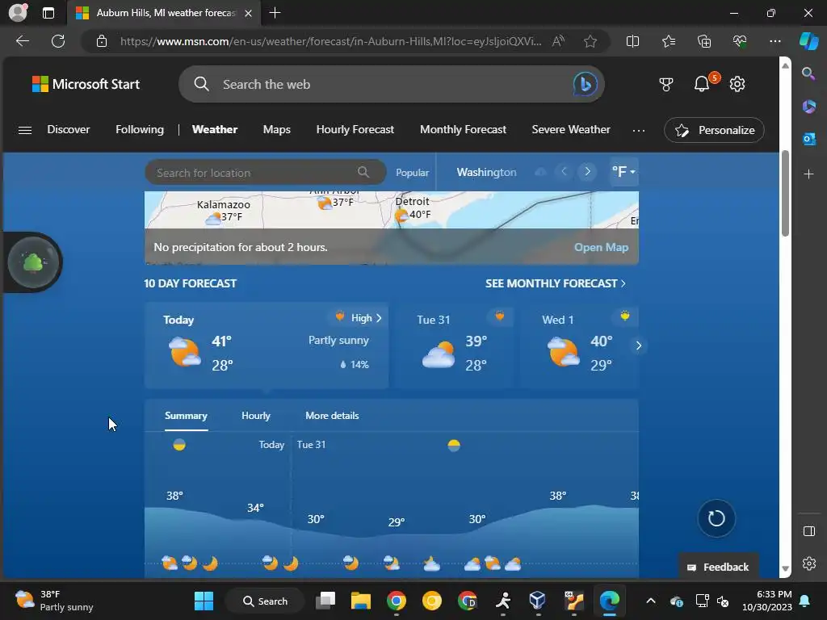The width and height of the screenshot is (827, 620).
Task: Open Severe Weather tab
Action: 571,130
